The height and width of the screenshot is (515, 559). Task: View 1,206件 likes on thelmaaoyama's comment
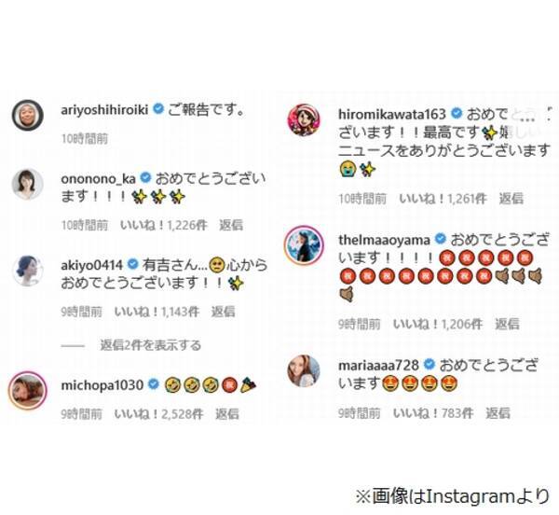[438, 324]
